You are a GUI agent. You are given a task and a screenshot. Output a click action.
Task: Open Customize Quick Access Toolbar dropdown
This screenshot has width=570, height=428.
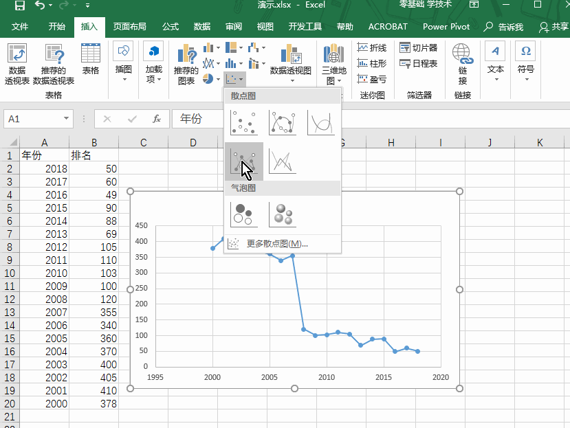tap(87, 5)
